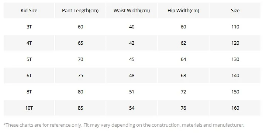Screen dimensions: 266x137
Task: Select the 6T row label
Action: [29, 76]
